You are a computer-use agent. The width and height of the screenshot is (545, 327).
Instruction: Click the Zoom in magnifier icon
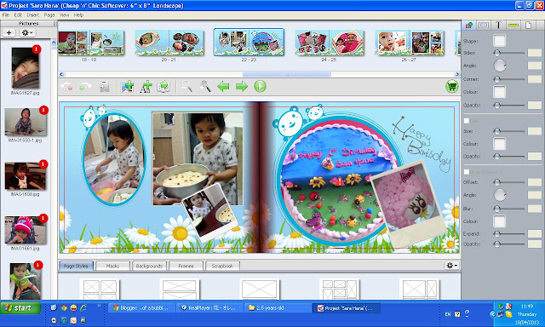point(205,86)
